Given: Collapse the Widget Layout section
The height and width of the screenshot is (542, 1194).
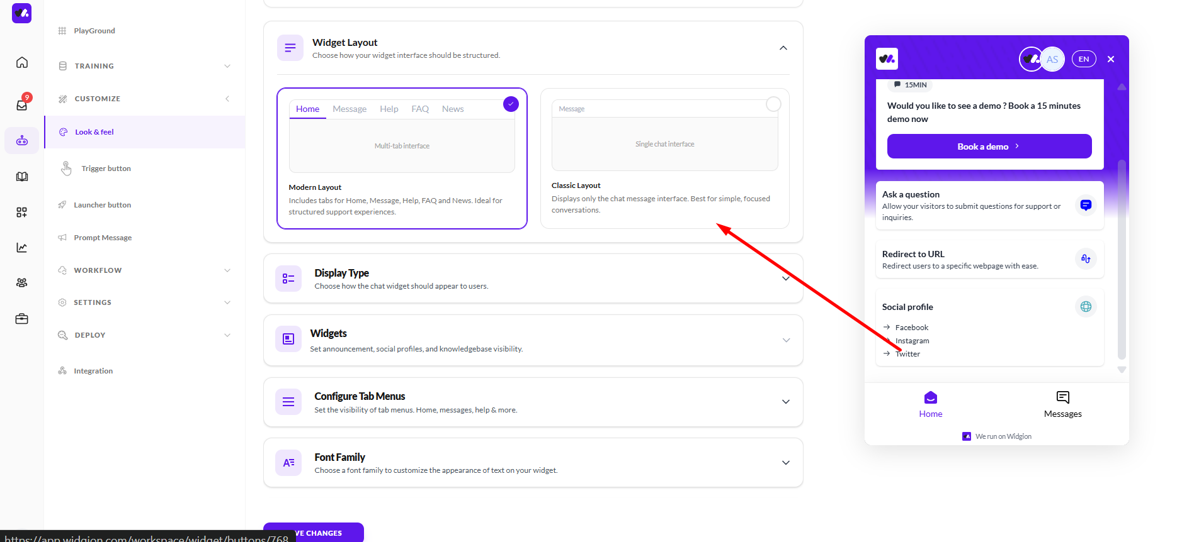Looking at the screenshot, I should (x=783, y=48).
